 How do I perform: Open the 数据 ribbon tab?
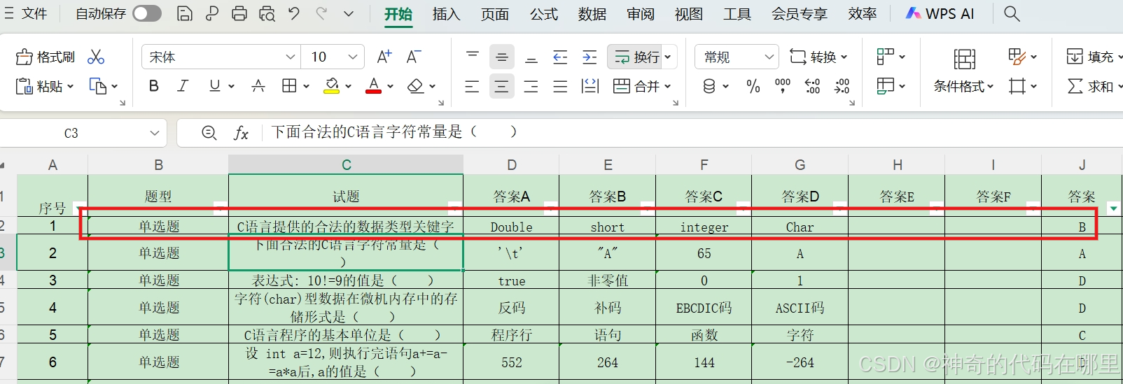(x=592, y=14)
